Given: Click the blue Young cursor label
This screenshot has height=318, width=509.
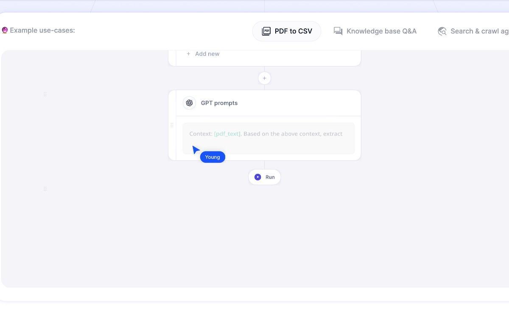Looking at the screenshot, I should click(213, 157).
